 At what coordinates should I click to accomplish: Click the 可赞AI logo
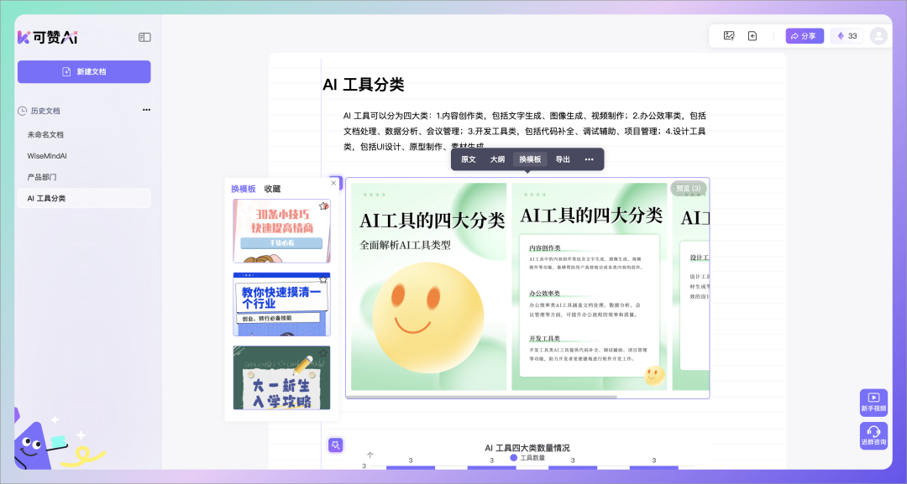coord(47,37)
